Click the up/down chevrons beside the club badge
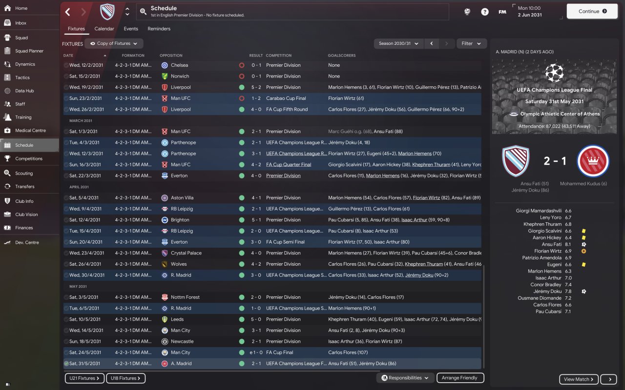 pyautogui.click(x=127, y=11)
